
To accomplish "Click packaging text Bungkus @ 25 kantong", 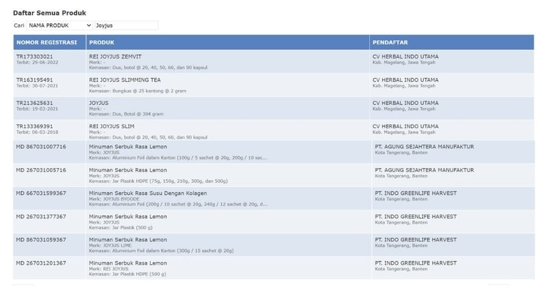I will 138,91.
